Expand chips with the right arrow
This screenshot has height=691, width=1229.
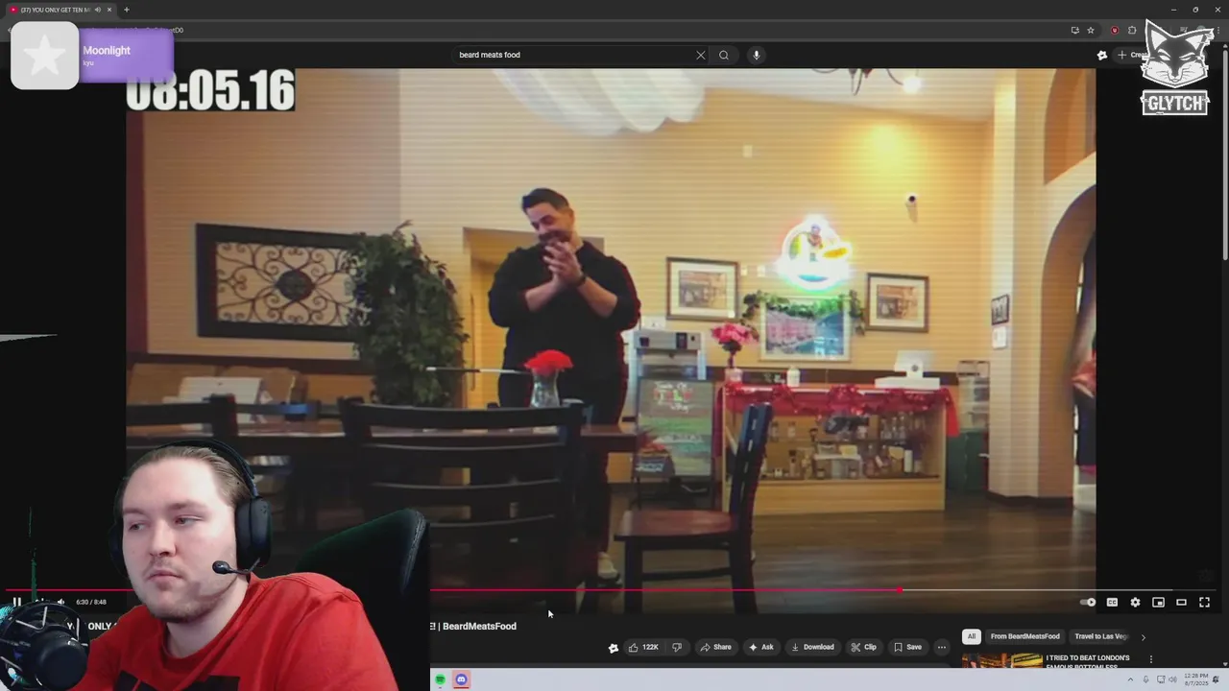point(1143,636)
